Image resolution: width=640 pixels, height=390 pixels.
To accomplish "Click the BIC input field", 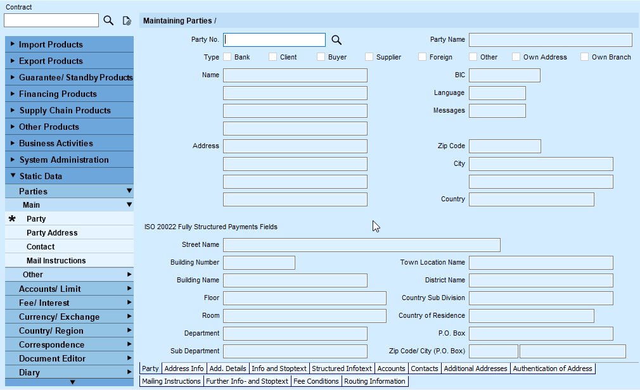I will pyautogui.click(x=504, y=75).
